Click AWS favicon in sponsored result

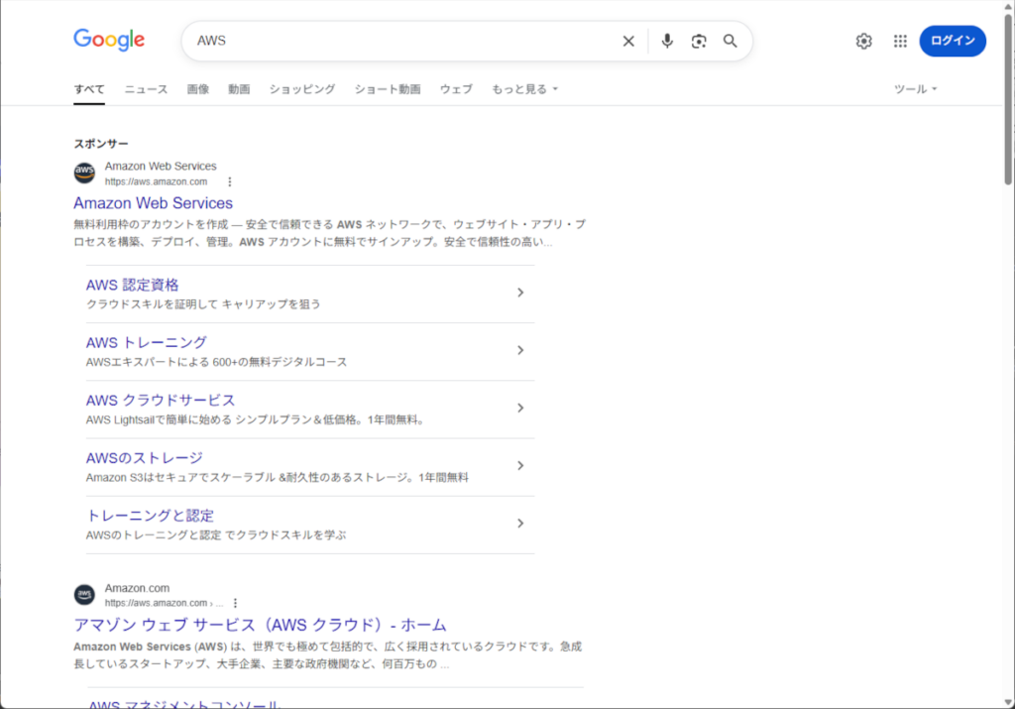coord(84,173)
